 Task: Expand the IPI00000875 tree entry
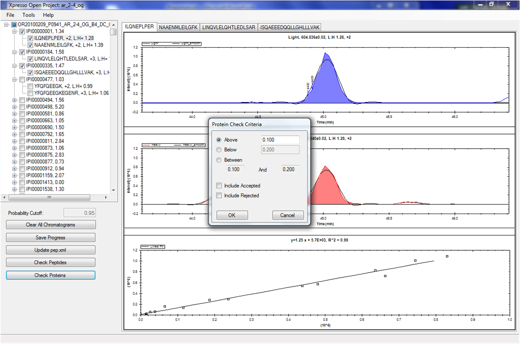click(14, 155)
